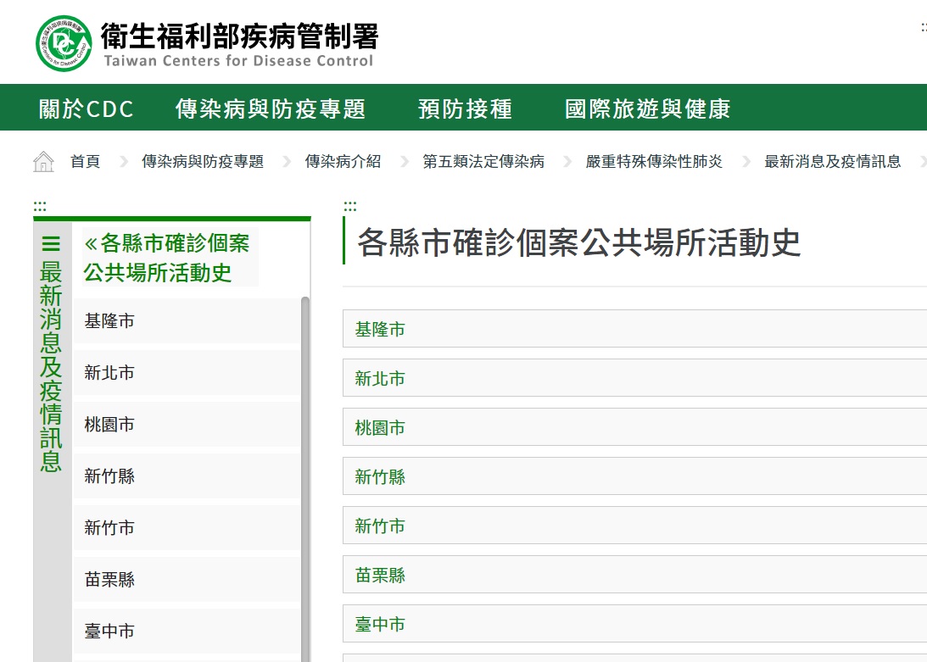Open 預防接種 menu

466,108
